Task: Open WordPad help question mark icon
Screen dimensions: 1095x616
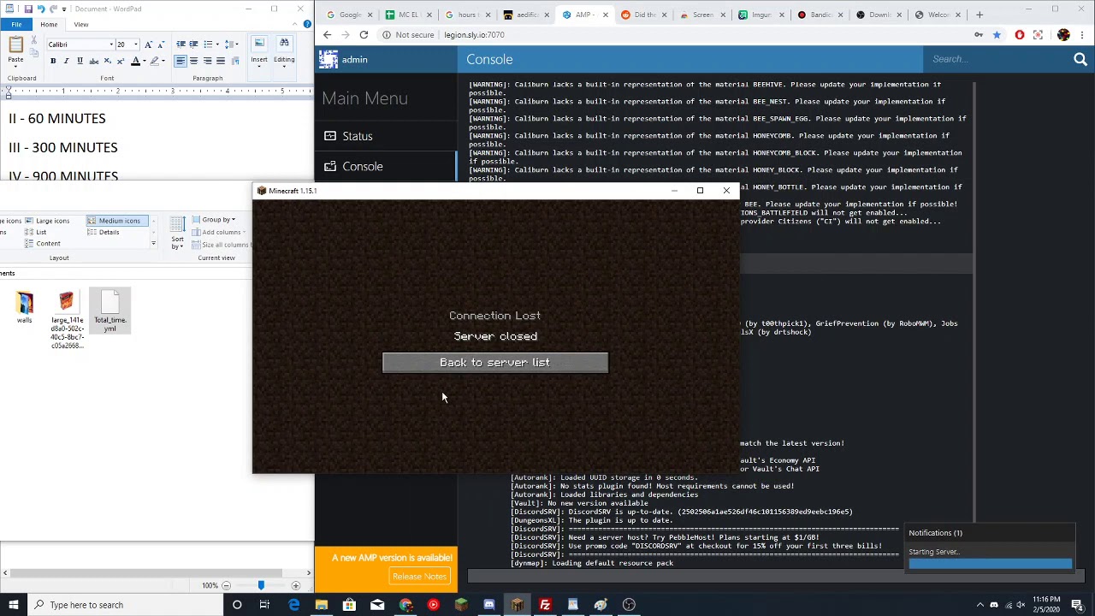Action: pos(307,24)
